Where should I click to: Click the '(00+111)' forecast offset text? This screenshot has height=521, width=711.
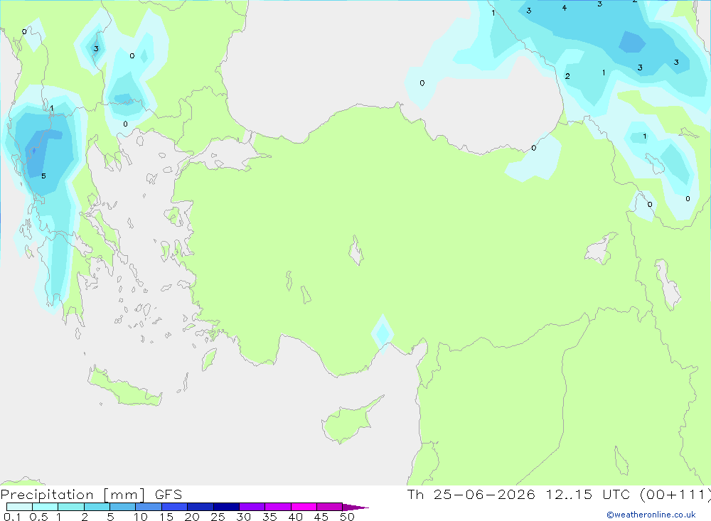675,495
